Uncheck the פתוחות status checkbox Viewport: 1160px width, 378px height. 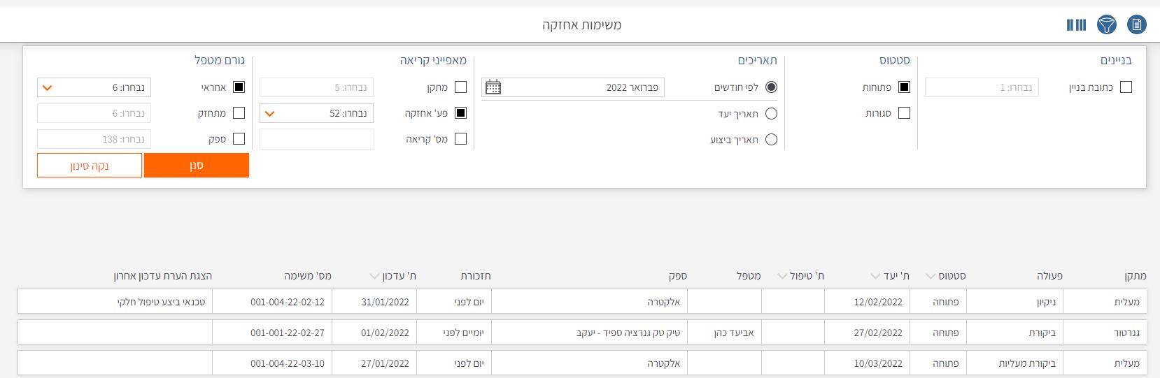pos(904,87)
